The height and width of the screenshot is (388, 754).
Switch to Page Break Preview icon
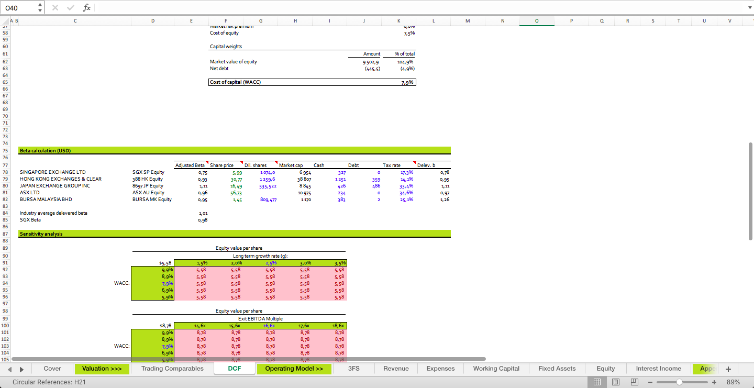point(634,382)
